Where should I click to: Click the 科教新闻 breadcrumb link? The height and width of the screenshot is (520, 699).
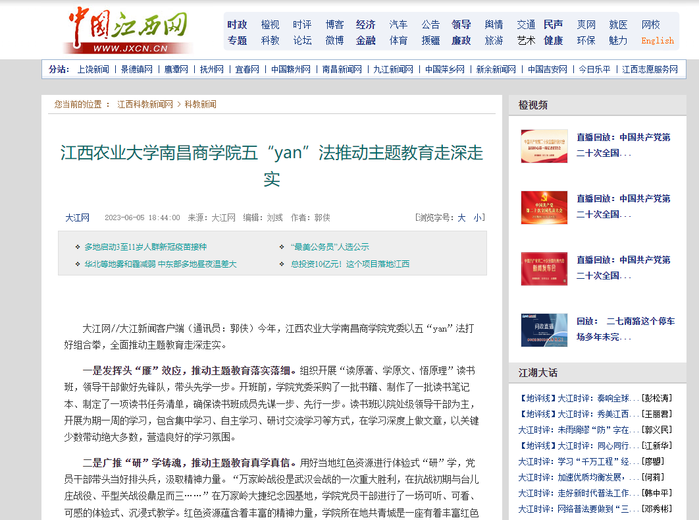[x=200, y=104]
